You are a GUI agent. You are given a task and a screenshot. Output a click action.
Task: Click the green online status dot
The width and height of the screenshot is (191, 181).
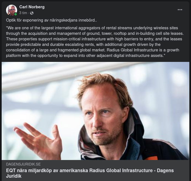coord(16,14)
